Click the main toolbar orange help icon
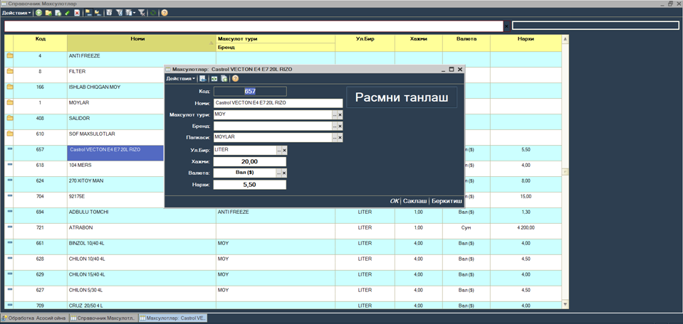 (x=165, y=13)
